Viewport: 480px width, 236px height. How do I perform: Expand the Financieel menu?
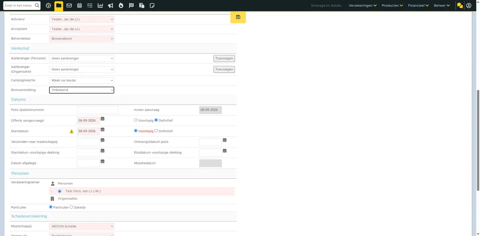click(x=418, y=6)
